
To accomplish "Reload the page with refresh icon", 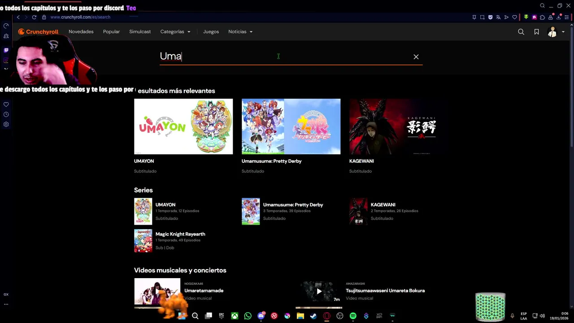I will pyautogui.click(x=34, y=17).
